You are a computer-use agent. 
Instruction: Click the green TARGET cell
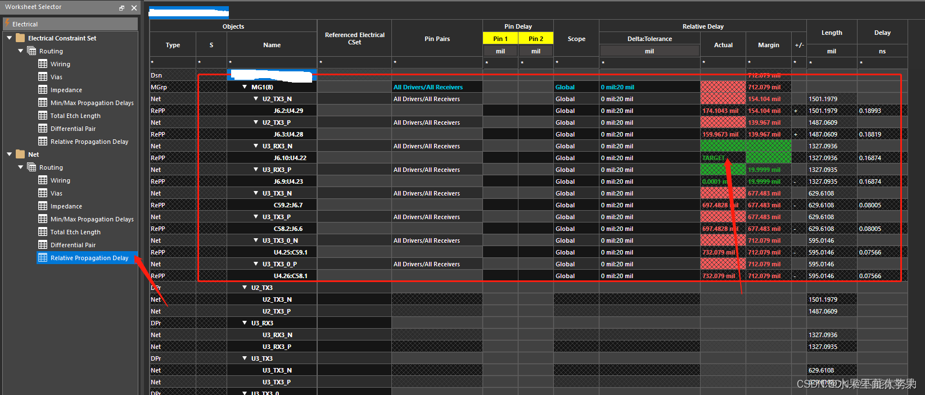pyautogui.click(x=714, y=158)
